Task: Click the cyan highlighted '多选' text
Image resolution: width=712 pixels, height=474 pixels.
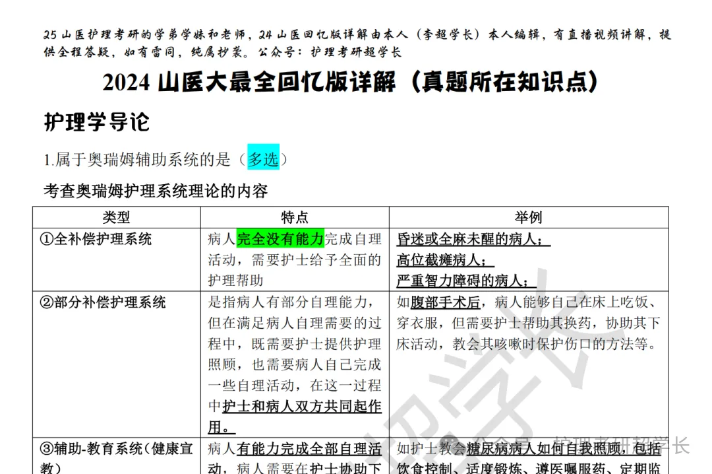Action: tap(263, 157)
